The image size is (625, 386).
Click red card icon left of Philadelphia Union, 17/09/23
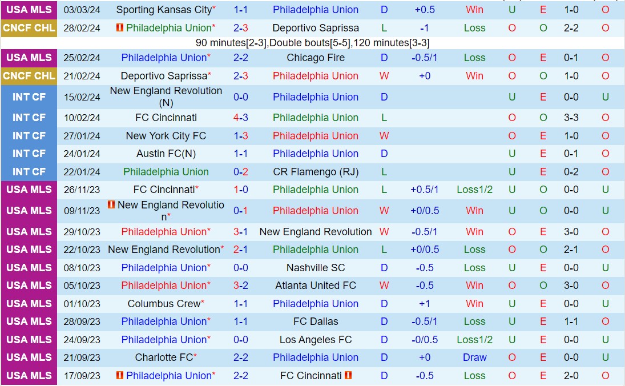119,375
